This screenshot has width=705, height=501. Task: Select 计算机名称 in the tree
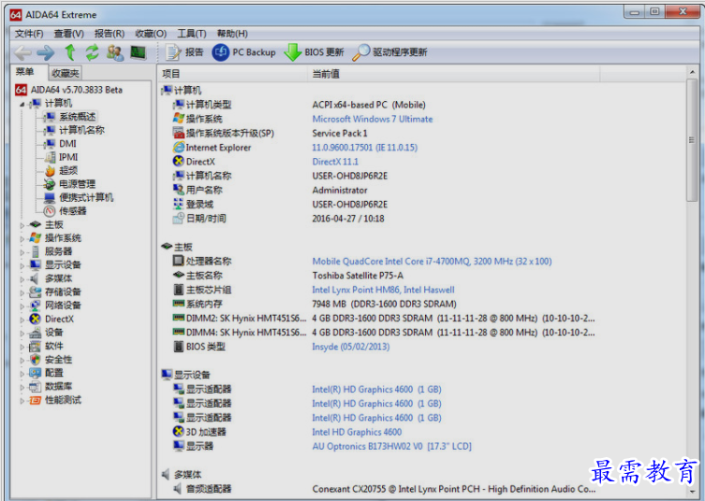pyautogui.click(x=81, y=130)
